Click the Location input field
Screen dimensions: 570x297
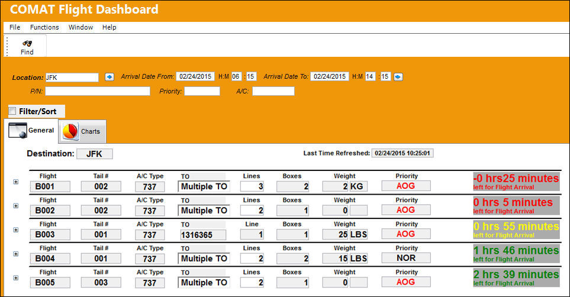pyautogui.click(x=72, y=78)
